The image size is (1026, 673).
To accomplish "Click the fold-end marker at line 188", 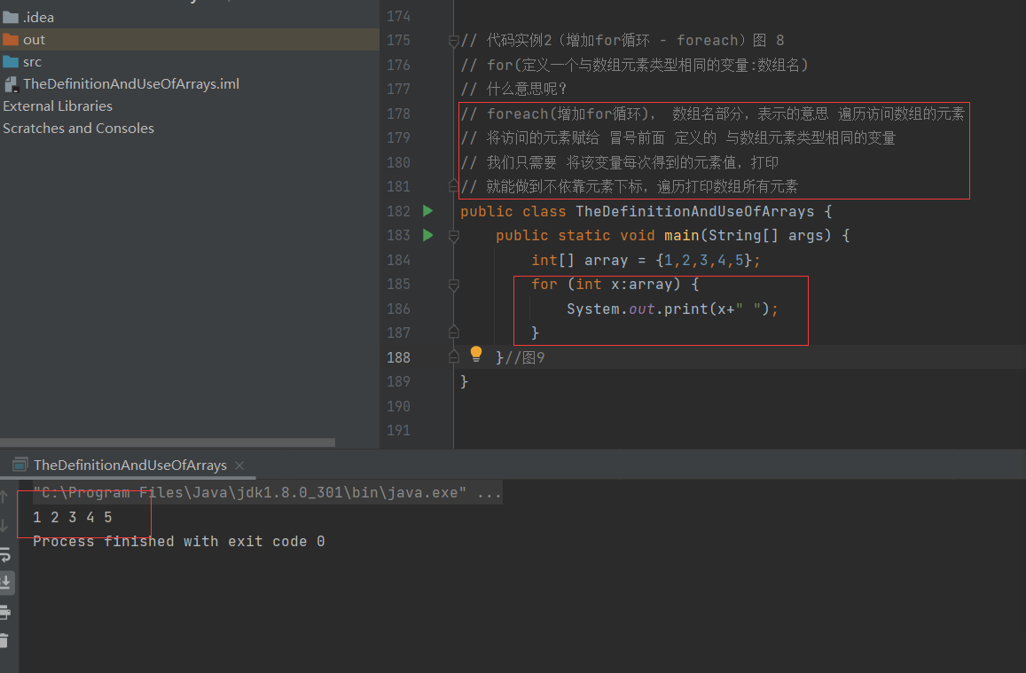I will point(453,356).
